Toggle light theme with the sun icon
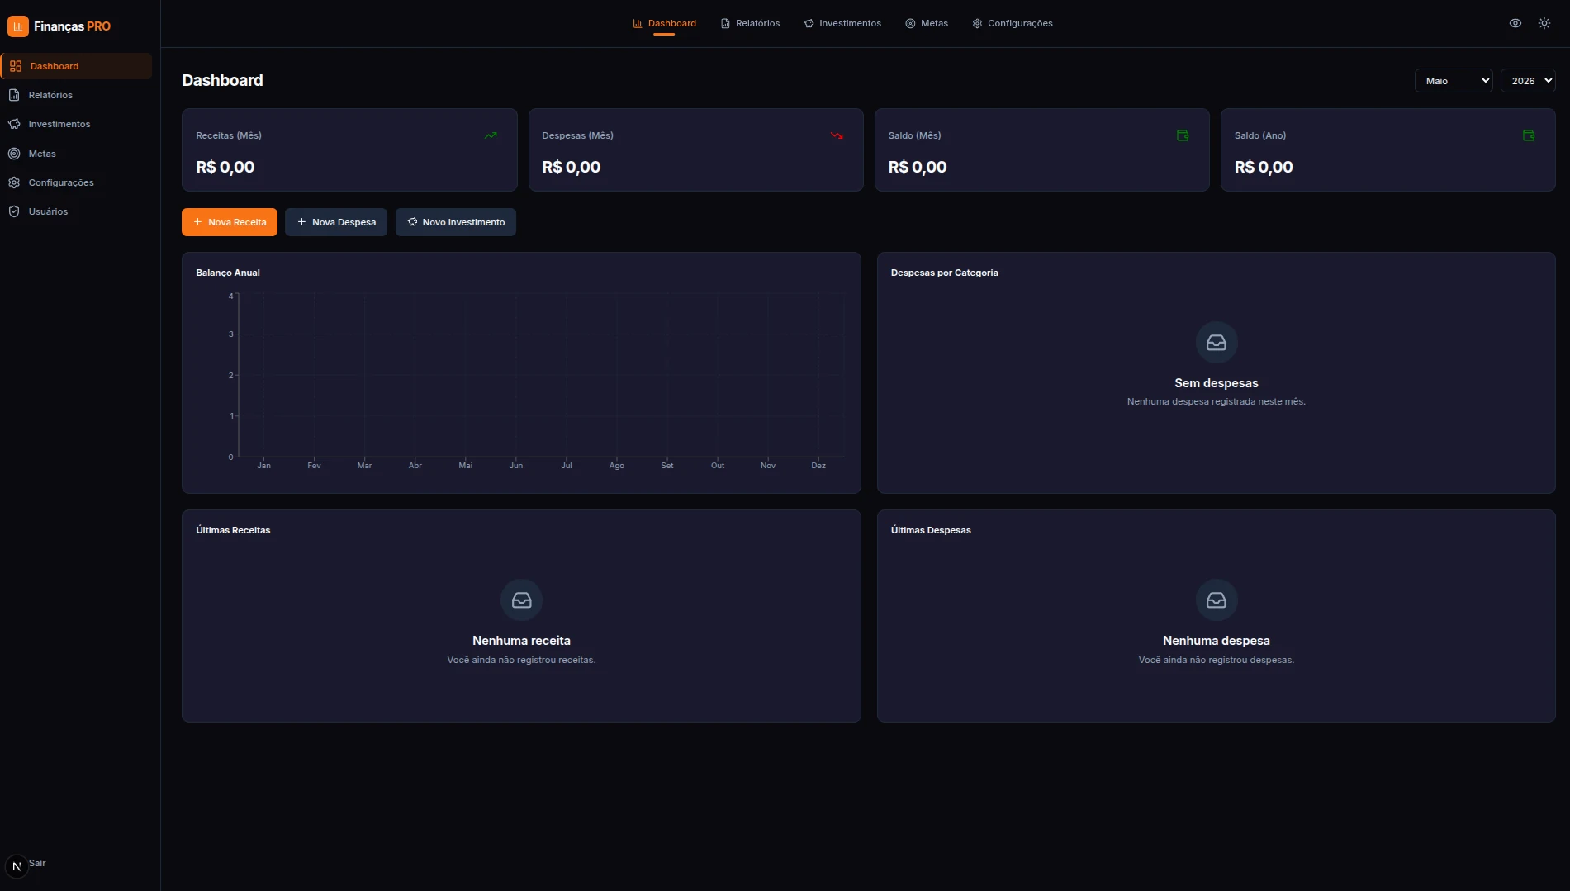 (1544, 23)
